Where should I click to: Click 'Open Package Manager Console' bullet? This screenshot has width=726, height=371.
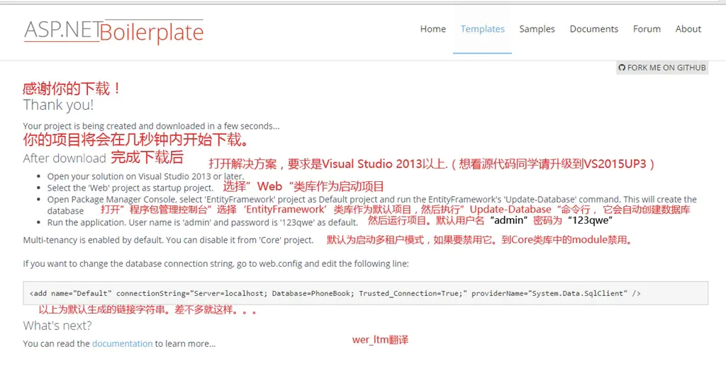372,205
